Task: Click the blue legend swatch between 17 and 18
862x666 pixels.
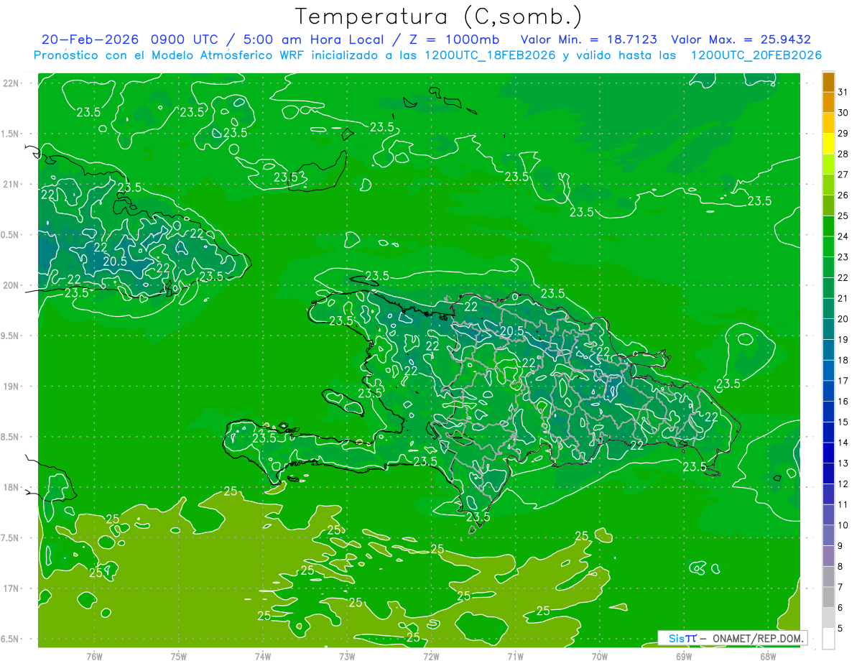Action: 829,370
